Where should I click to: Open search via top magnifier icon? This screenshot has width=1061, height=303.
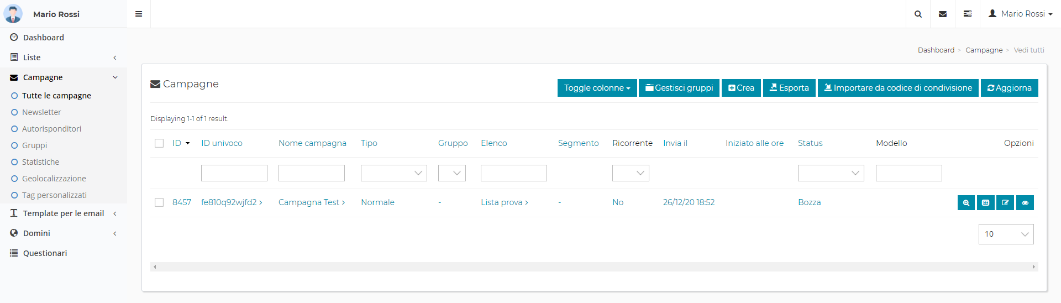click(x=918, y=14)
